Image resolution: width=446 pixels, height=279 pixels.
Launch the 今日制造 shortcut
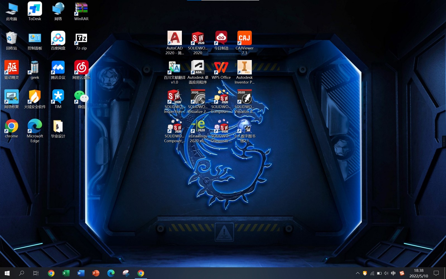221,41
